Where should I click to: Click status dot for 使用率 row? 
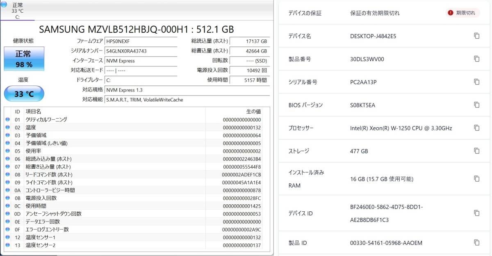(x=7, y=151)
